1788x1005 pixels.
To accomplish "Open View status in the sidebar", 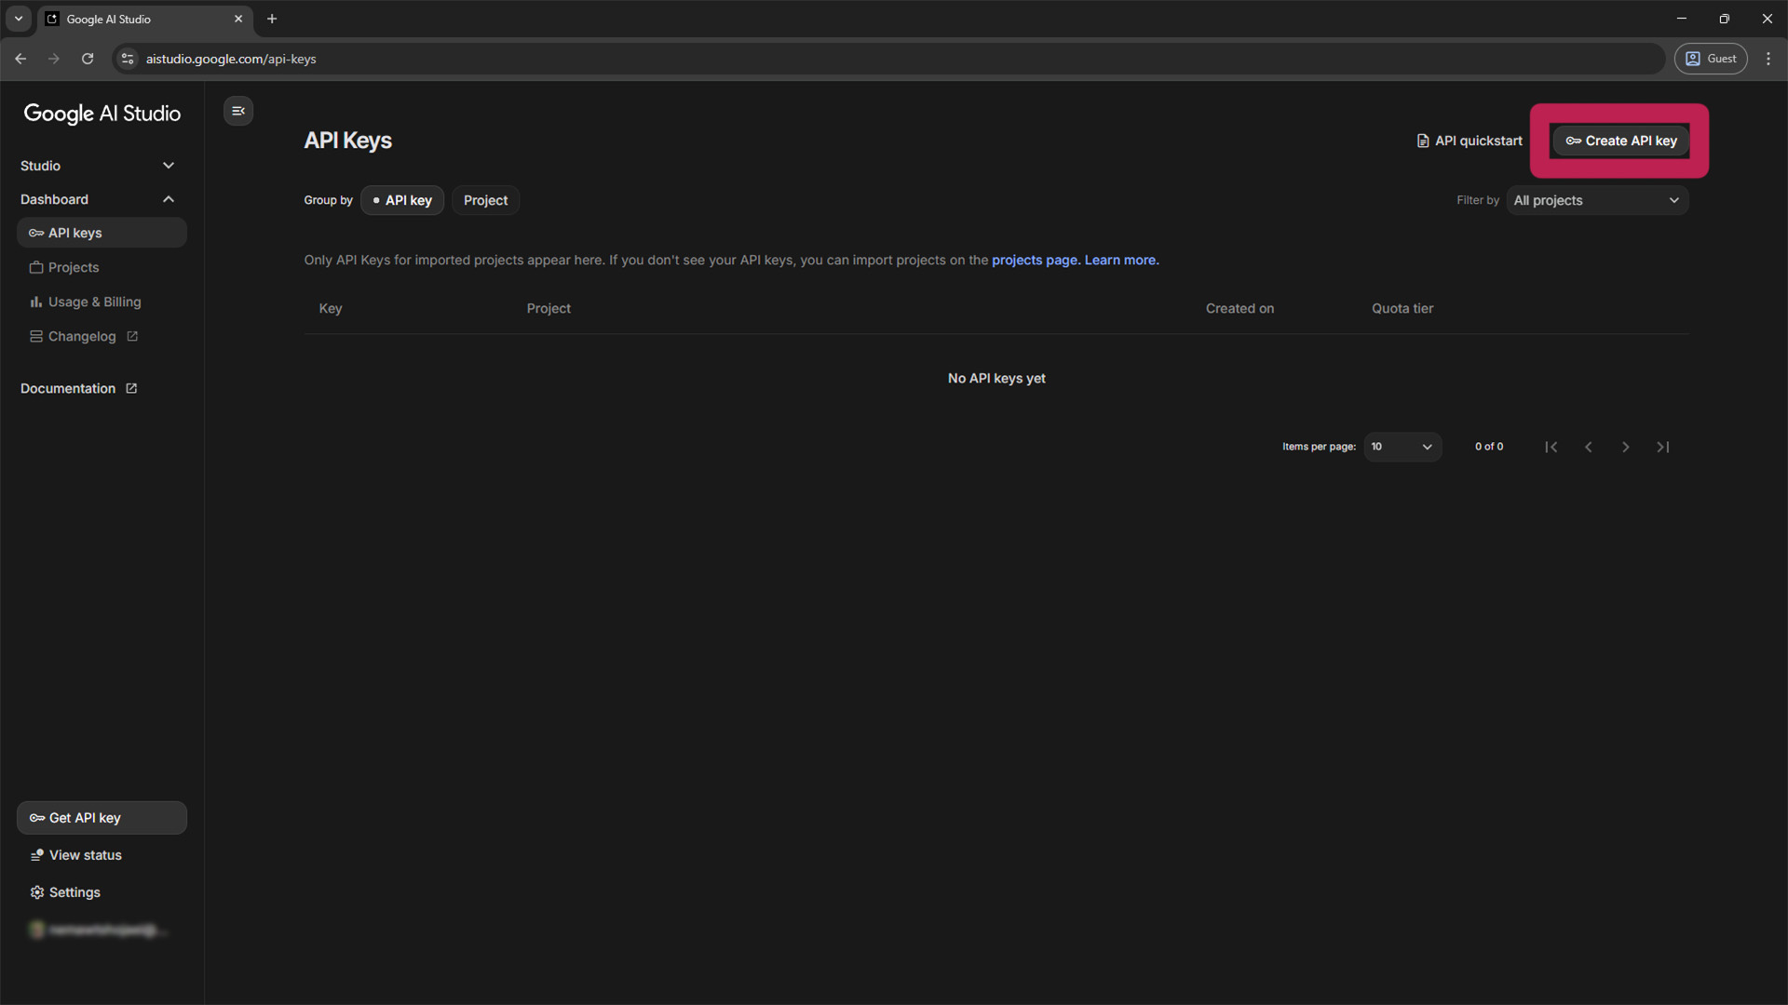I will pyautogui.click(x=102, y=855).
